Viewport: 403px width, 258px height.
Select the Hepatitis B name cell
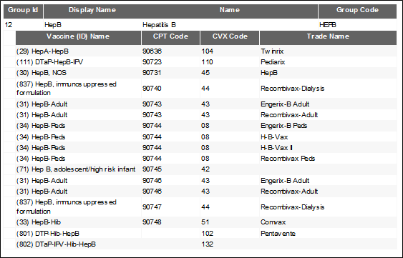pyautogui.click(x=159, y=25)
